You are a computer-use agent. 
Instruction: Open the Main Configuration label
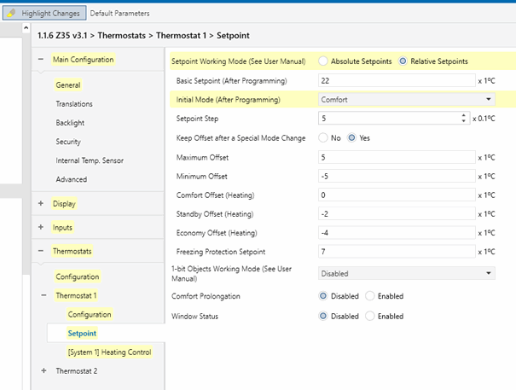[84, 59]
